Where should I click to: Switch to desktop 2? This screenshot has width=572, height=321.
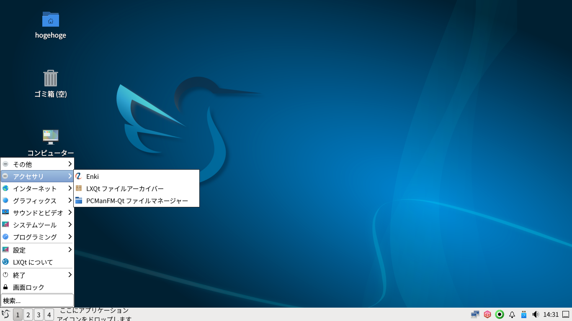point(28,315)
